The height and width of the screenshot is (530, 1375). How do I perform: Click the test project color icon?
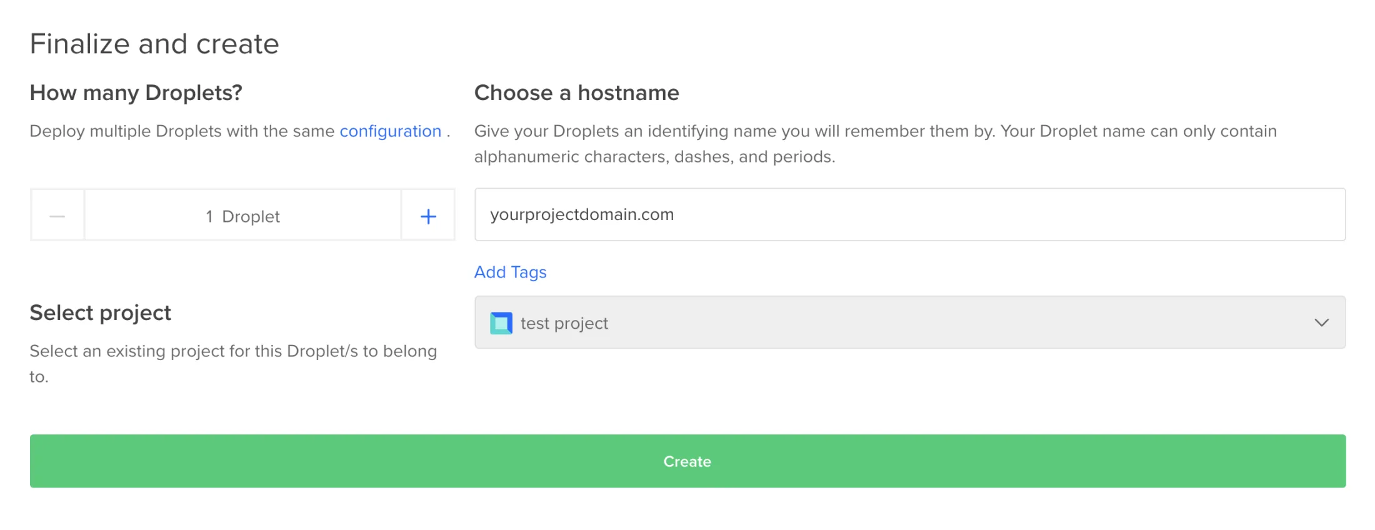pos(501,323)
